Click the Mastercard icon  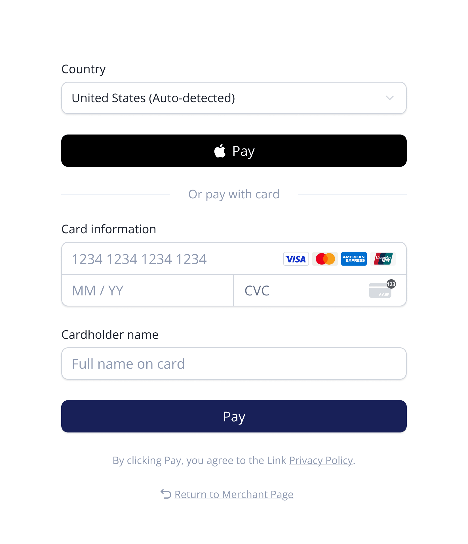pyautogui.click(x=325, y=259)
